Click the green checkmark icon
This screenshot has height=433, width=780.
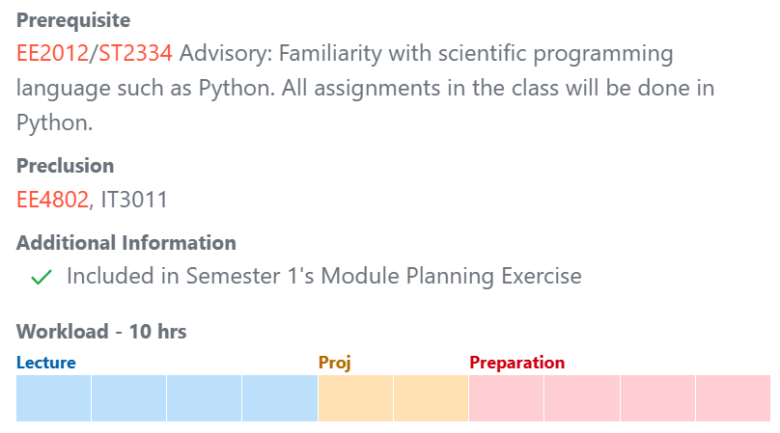42,277
